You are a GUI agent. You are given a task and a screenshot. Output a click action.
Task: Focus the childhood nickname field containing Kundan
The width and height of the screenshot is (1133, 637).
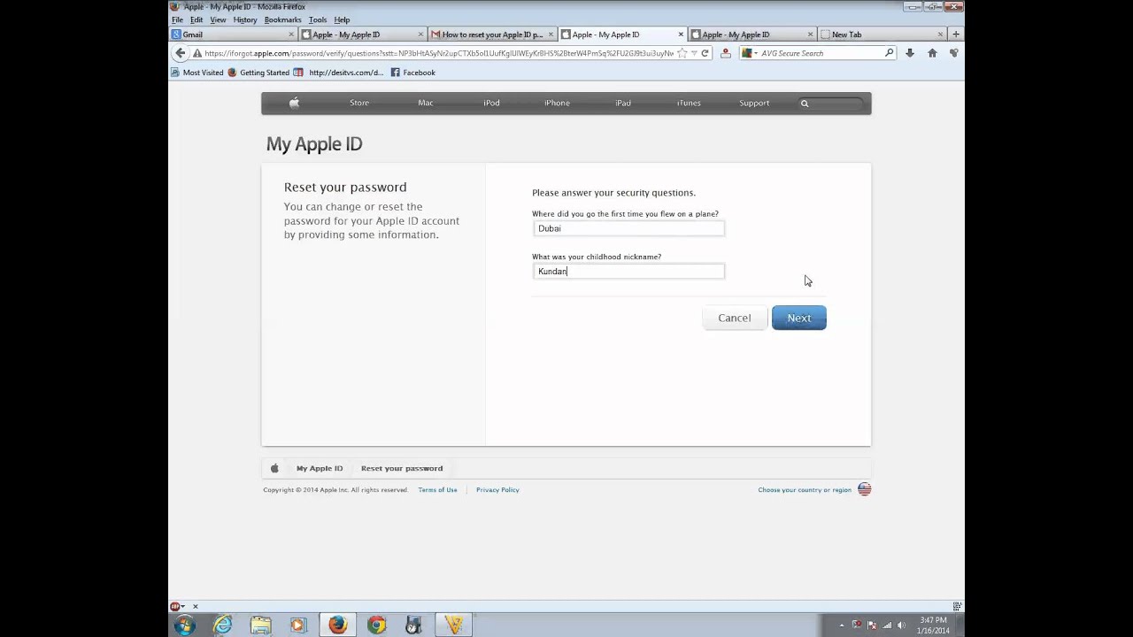pos(628,271)
